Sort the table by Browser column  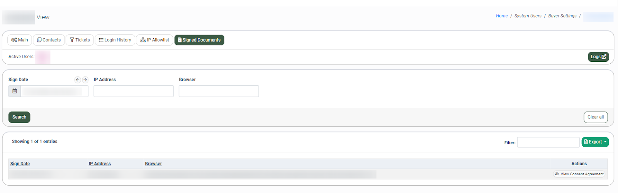153,164
